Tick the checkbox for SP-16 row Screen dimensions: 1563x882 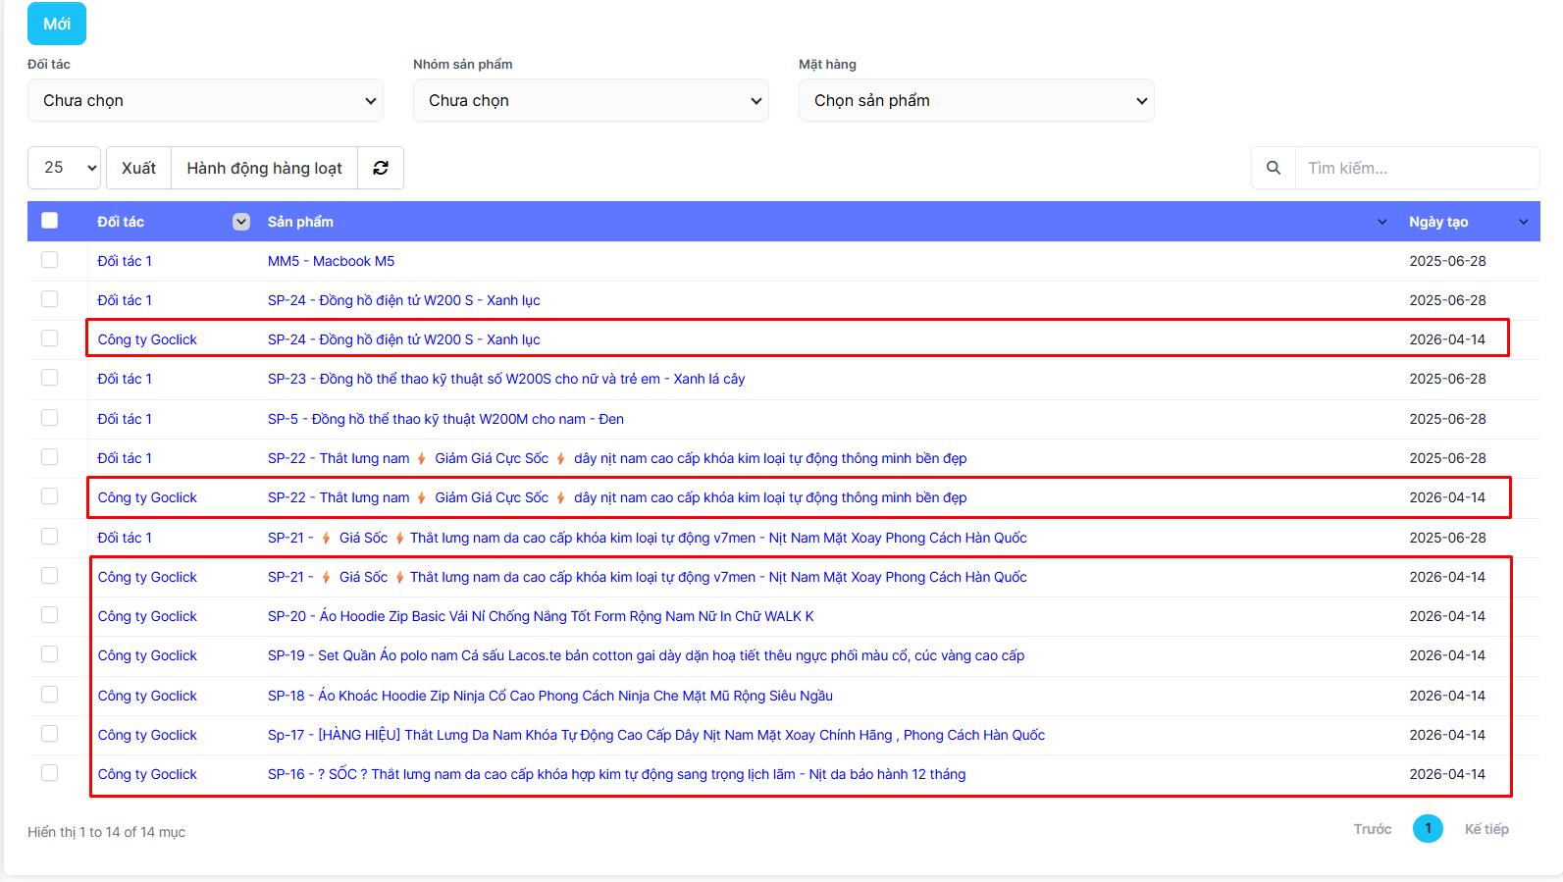(x=50, y=773)
